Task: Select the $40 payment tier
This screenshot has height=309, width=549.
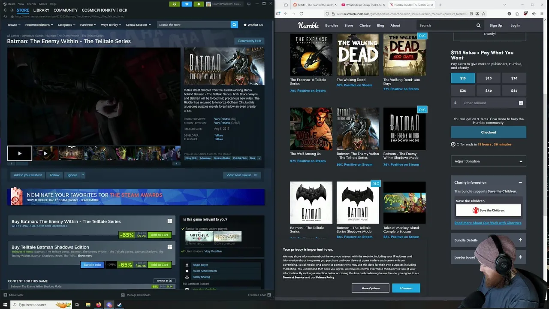Action: tap(489, 91)
